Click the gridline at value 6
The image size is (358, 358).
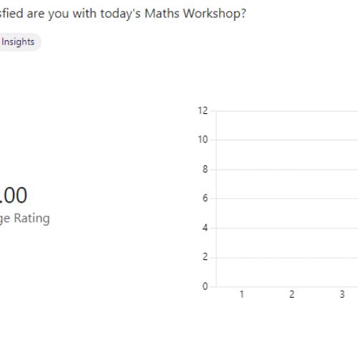click(x=287, y=198)
